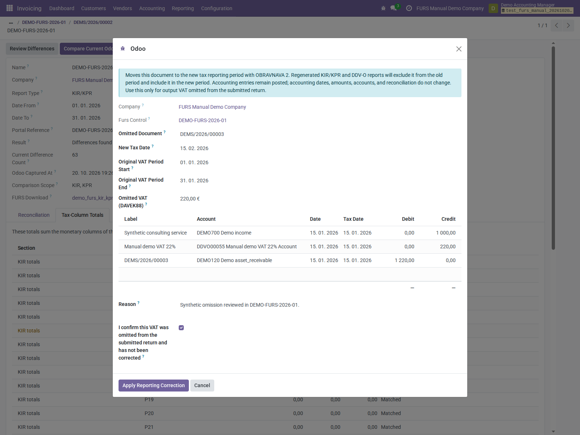Open the FURS Manual Demo Company link in dialog
The height and width of the screenshot is (435, 580).
pos(212,107)
